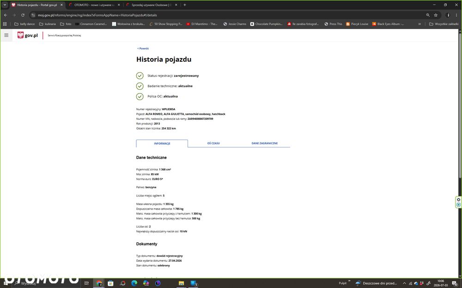Open File Explorer from the taskbar

182,283
